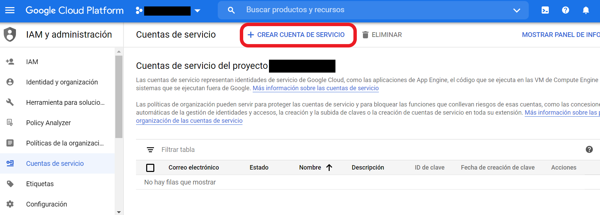Open the project selector dropdown

pos(197,11)
